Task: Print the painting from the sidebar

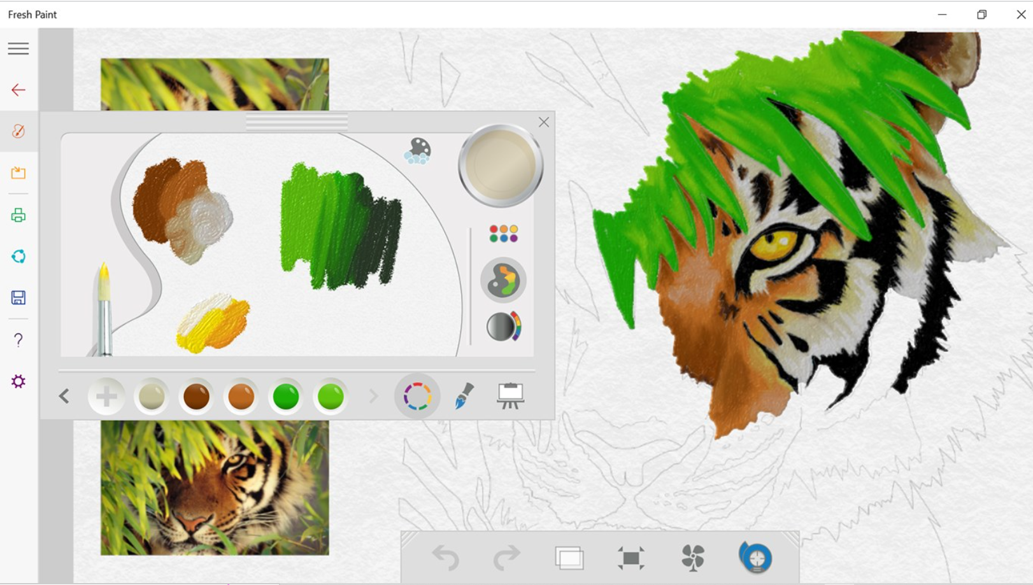Action: 18,215
